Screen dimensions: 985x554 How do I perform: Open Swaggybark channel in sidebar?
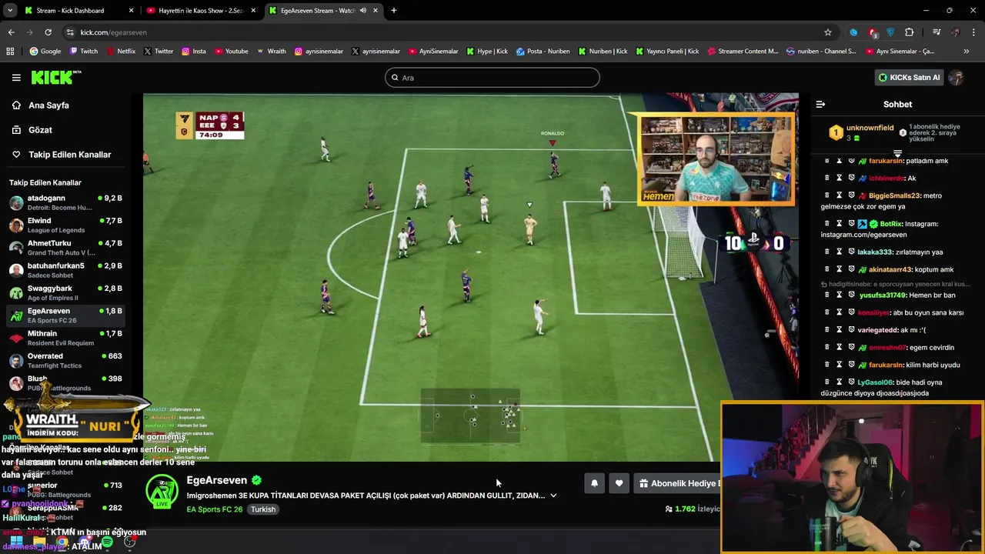point(65,293)
